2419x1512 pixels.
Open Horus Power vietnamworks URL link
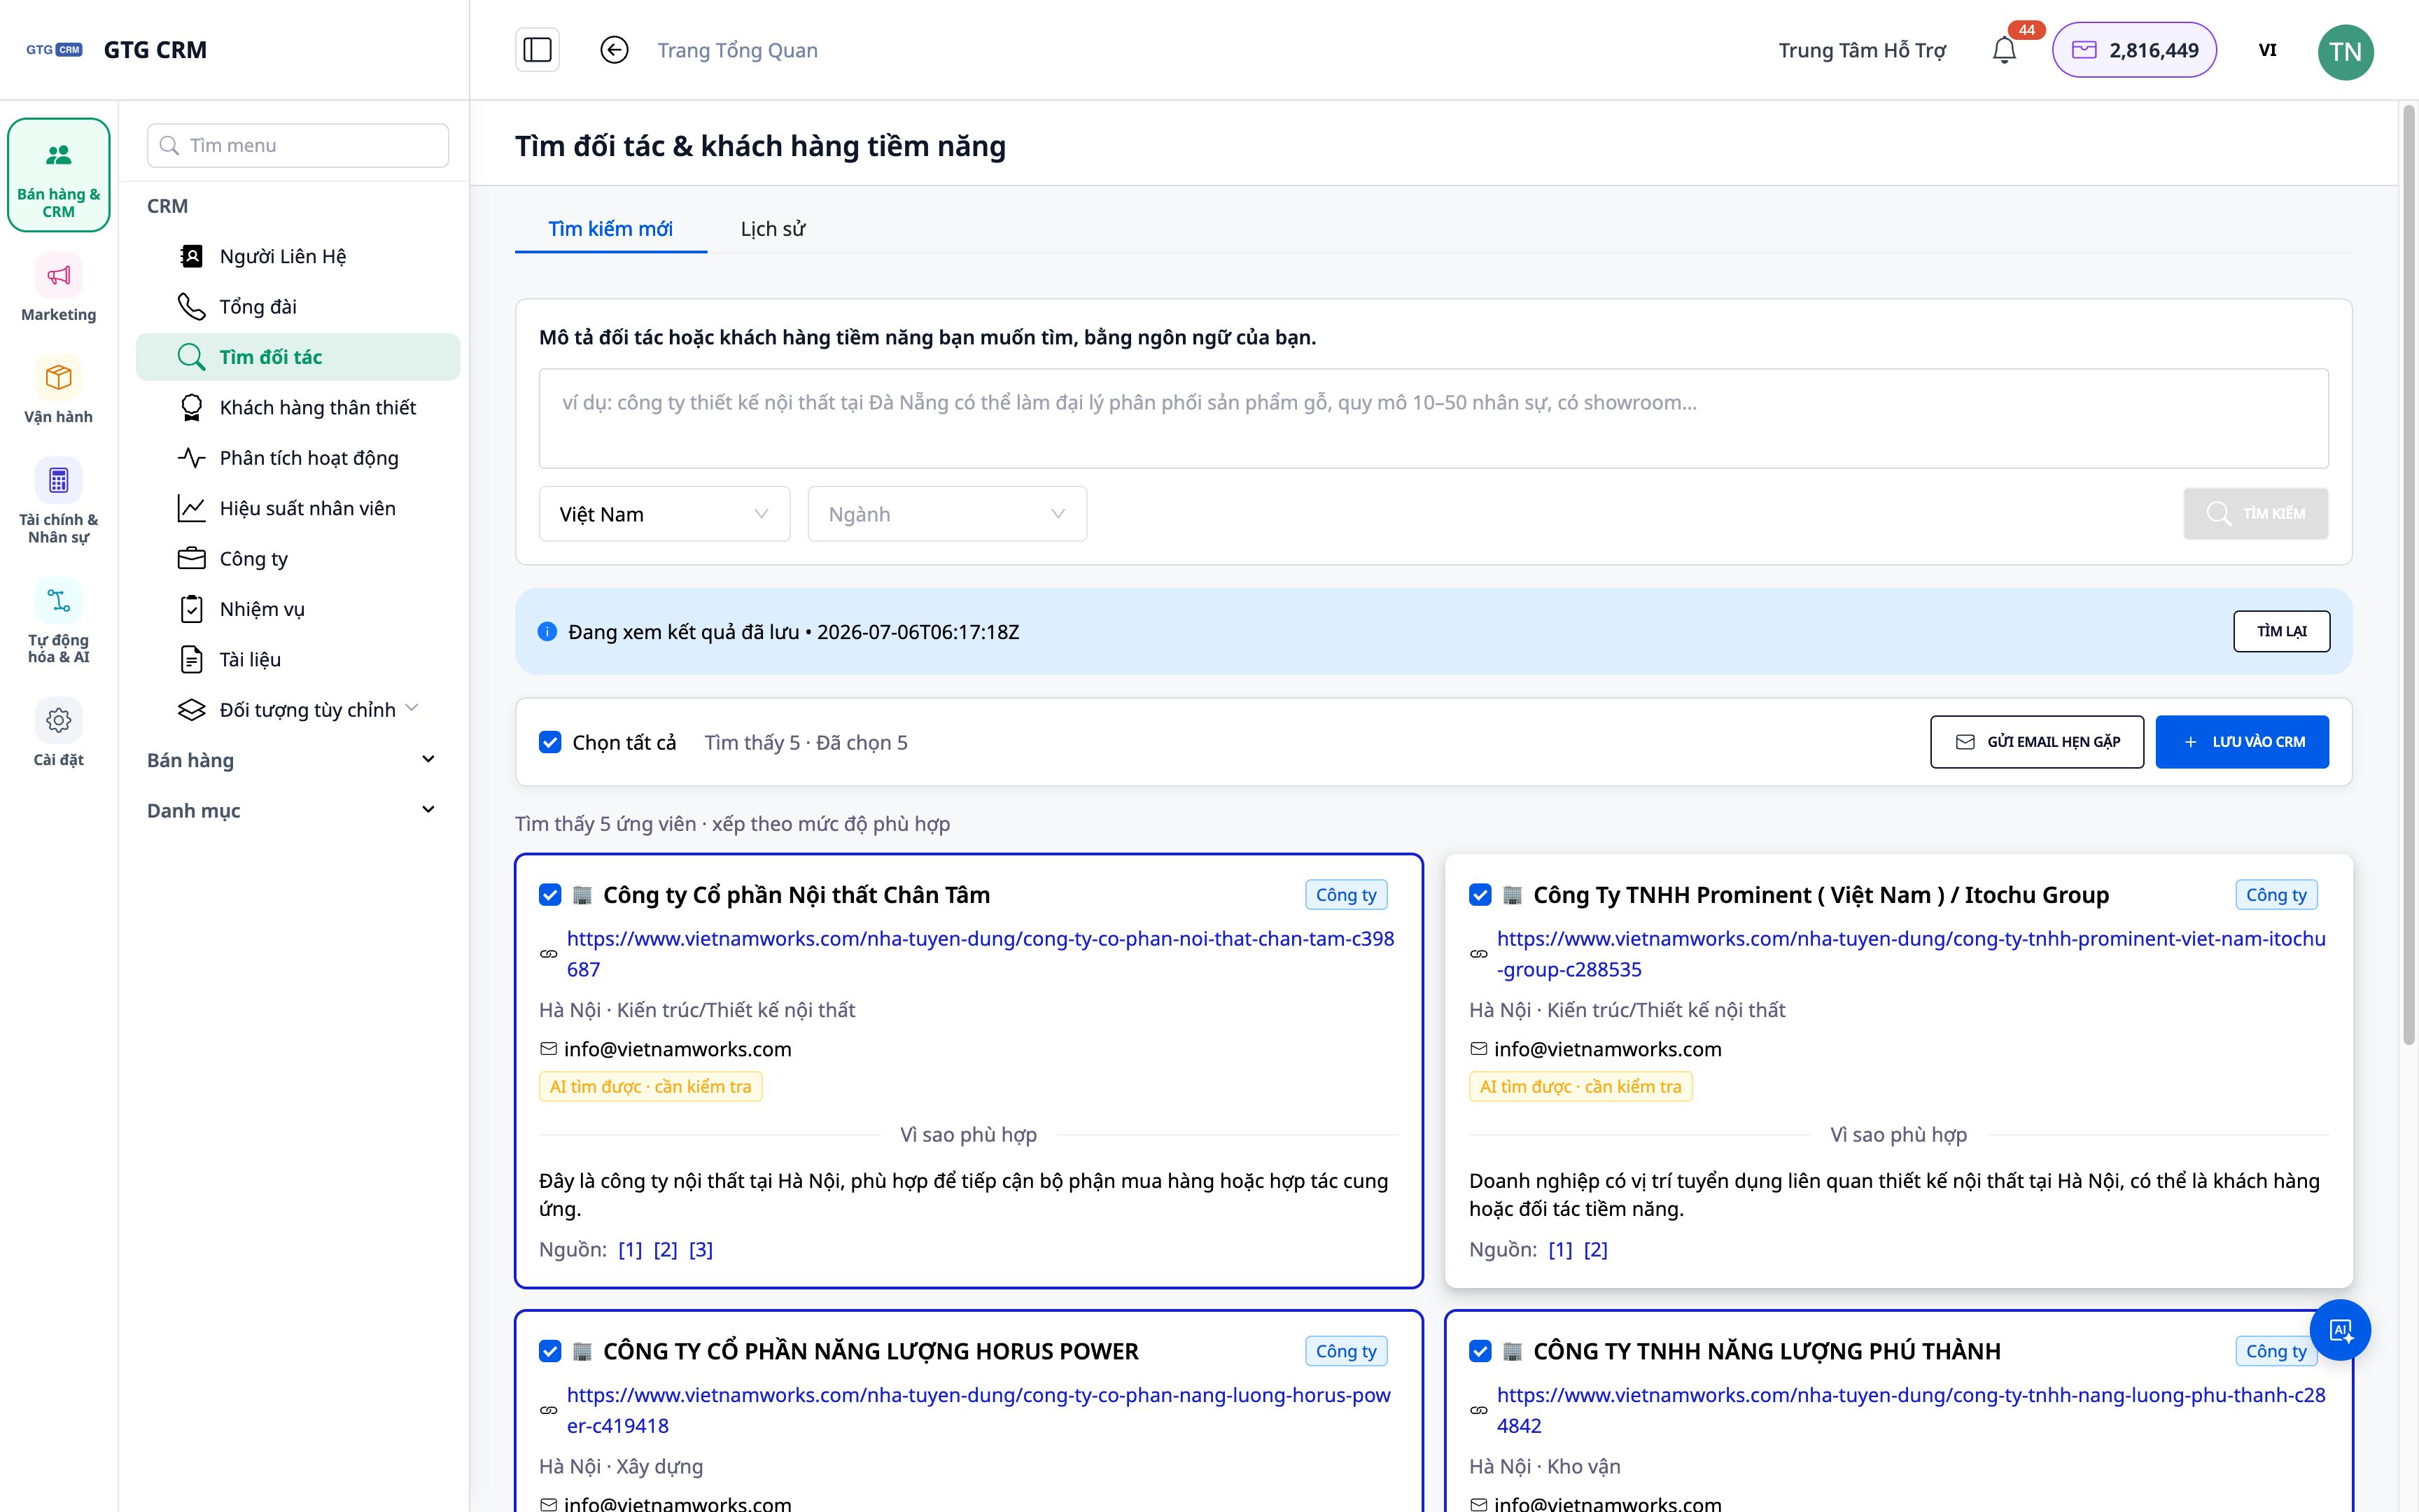(979, 1410)
